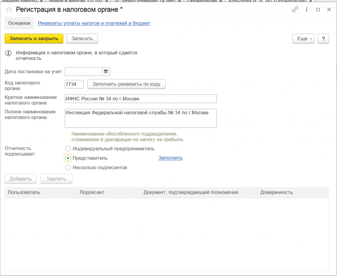Copy link to this form via chain icon
Viewport: 337px width, 276px height.
click(x=295, y=10)
